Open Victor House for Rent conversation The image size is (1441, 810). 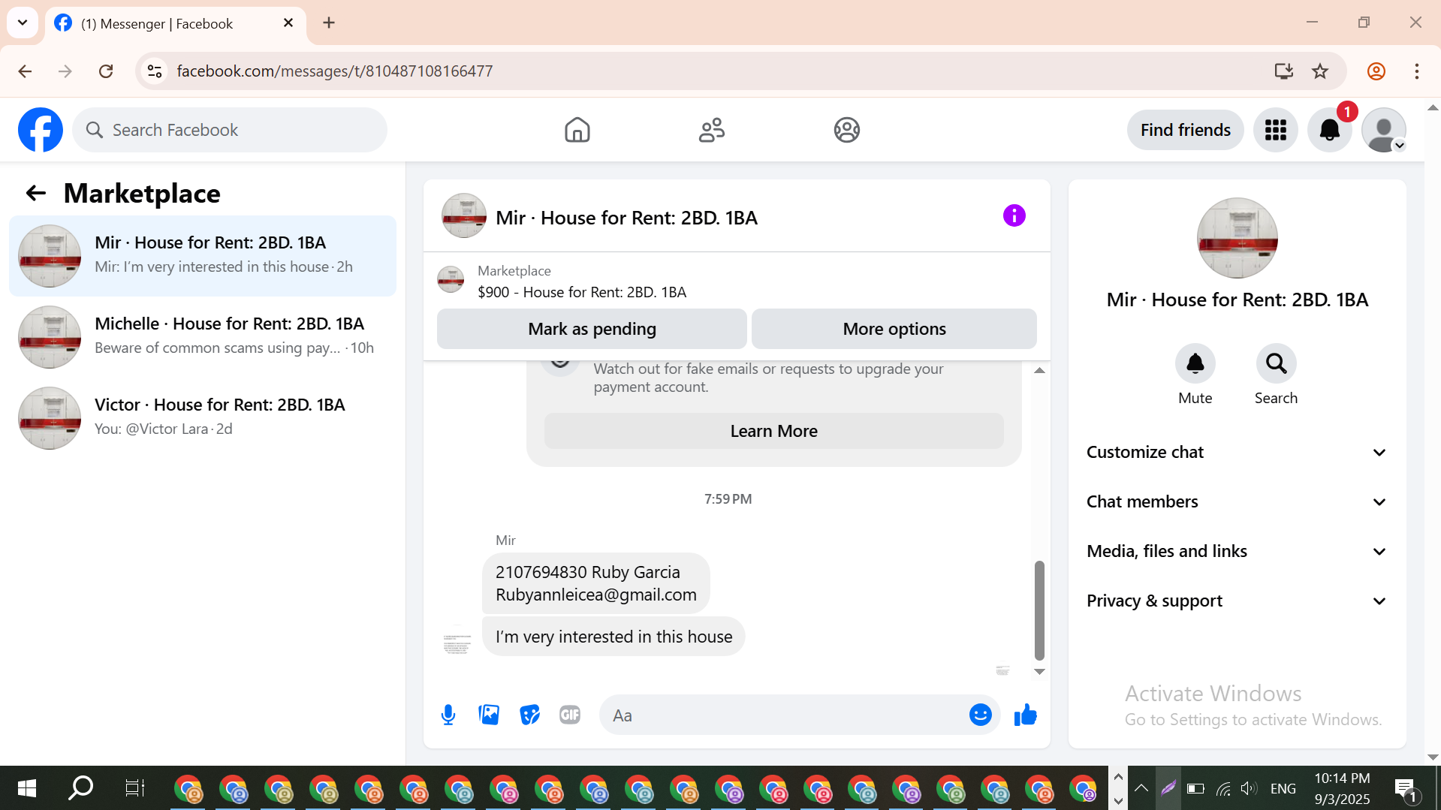pyautogui.click(x=203, y=418)
